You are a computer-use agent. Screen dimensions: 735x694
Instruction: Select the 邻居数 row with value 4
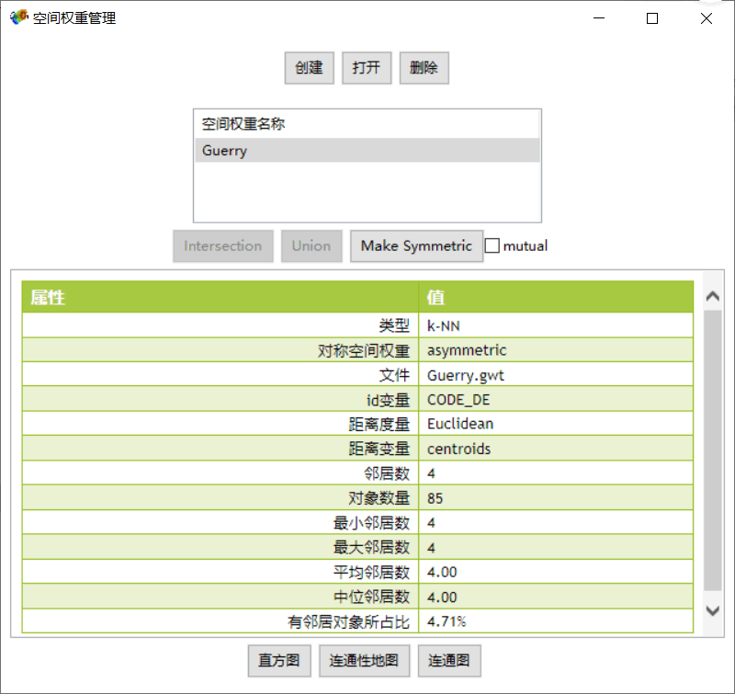[x=367, y=473]
